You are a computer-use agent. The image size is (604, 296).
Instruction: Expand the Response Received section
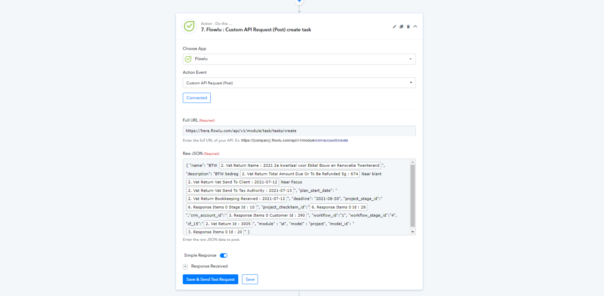pyautogui.click(x=185, y=266)
